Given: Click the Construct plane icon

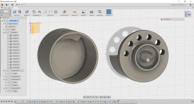Looking at the screenshot, I should point(64,12).
